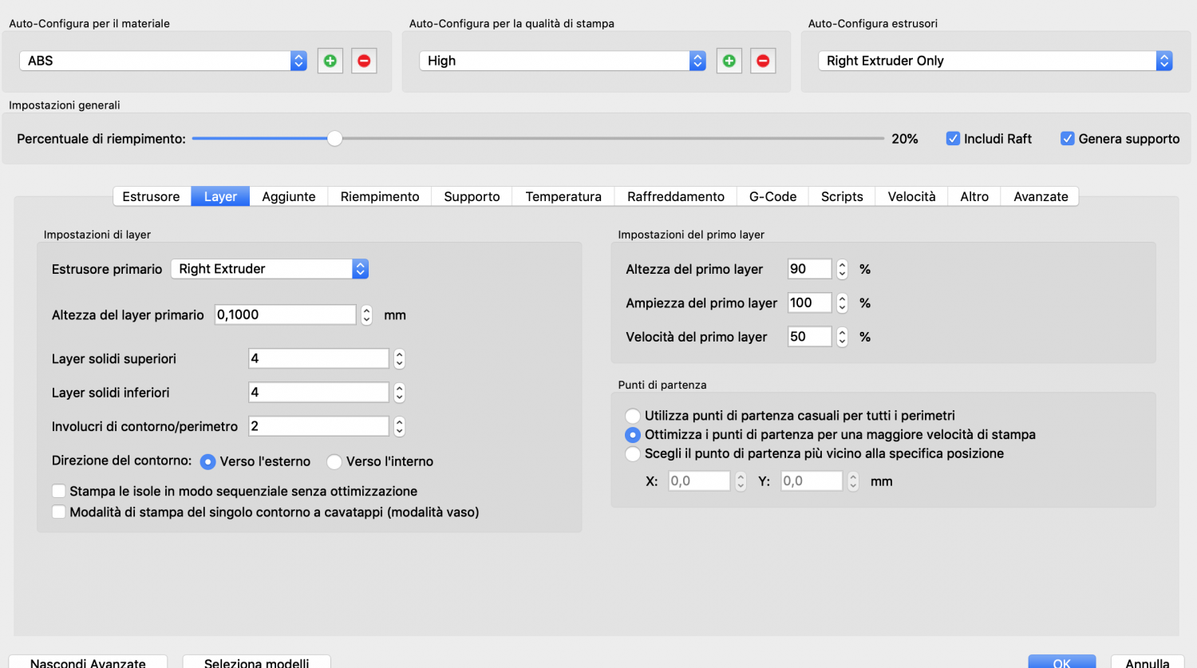Switch to the Riempimento tab

380,196
